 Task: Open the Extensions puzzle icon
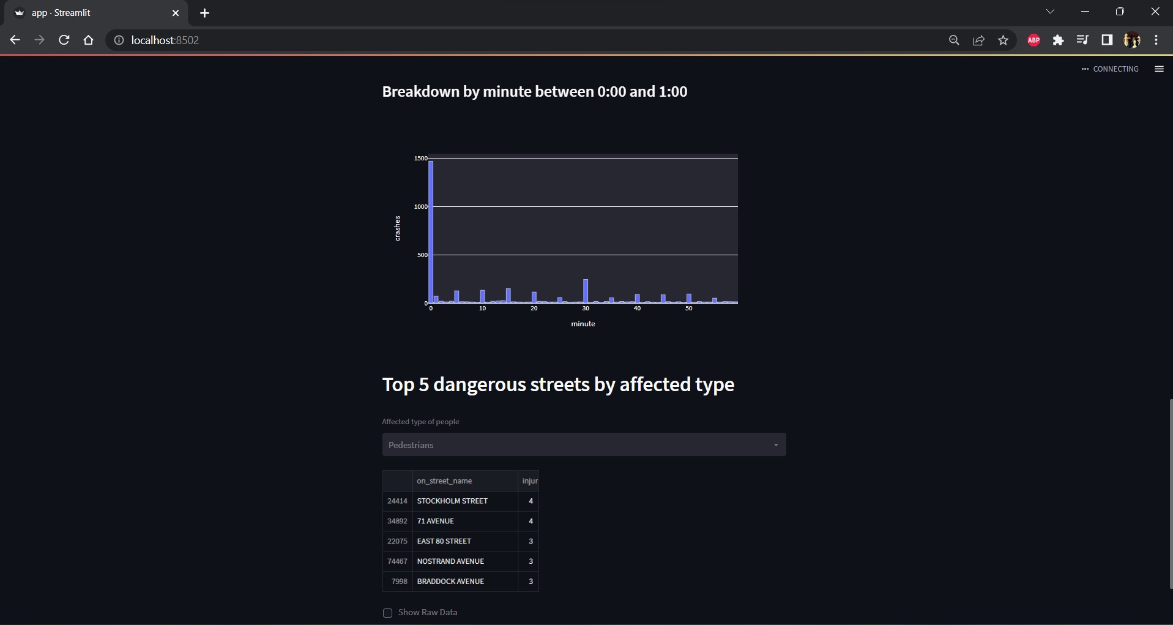pyautogui.click(x=1058, y=40)
